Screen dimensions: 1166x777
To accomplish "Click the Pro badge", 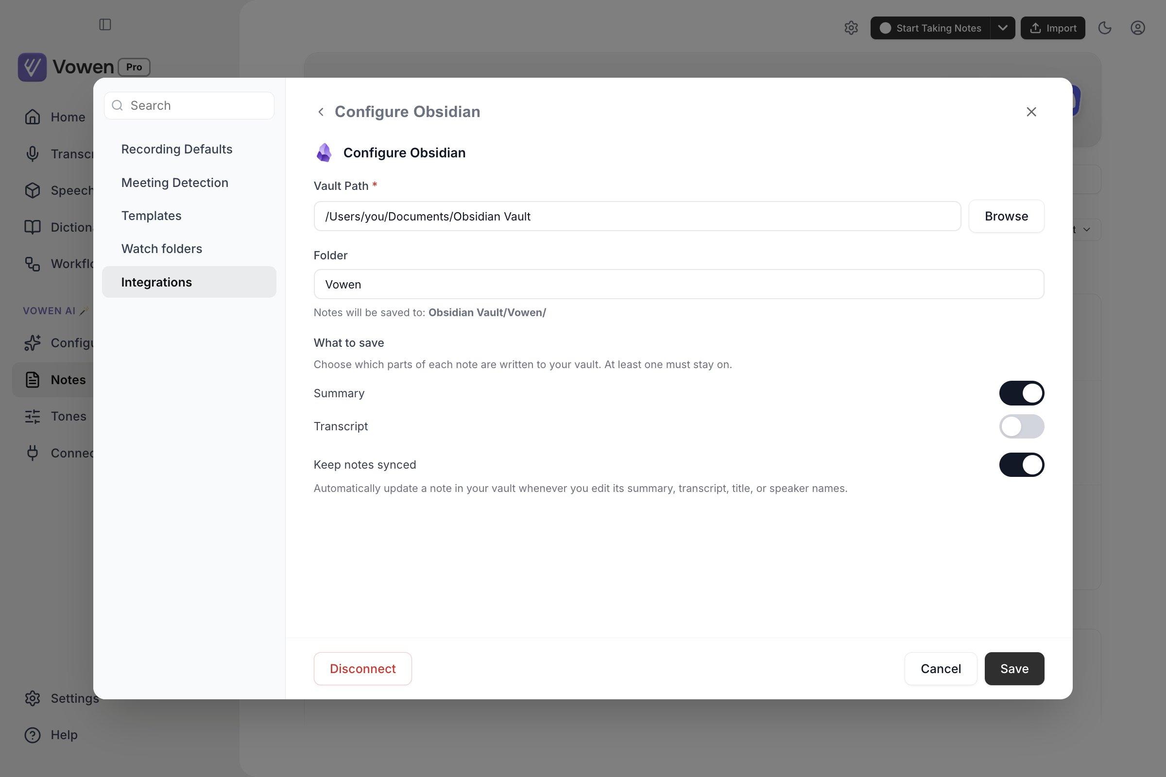I will coord(134,67).
